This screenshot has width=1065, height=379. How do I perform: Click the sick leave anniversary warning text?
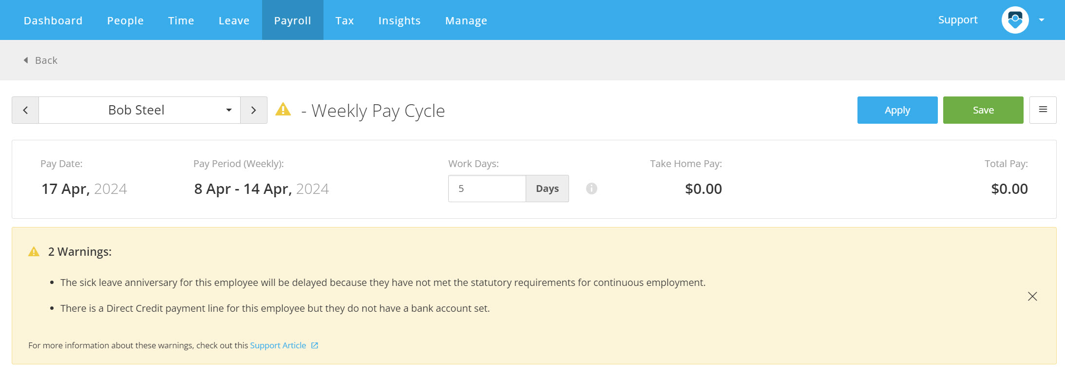pos(383,283)
